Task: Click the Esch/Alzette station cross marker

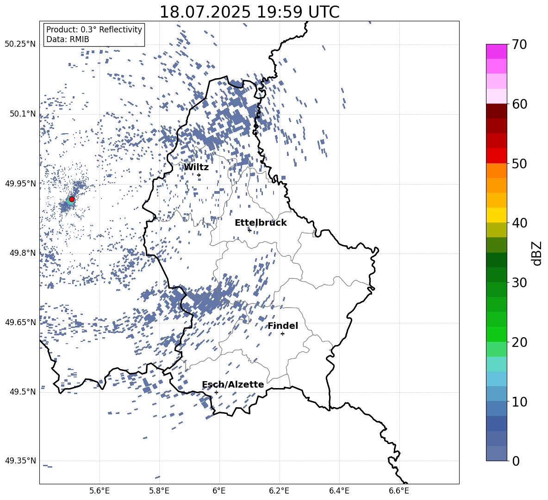Action: (x=216, y=392)
